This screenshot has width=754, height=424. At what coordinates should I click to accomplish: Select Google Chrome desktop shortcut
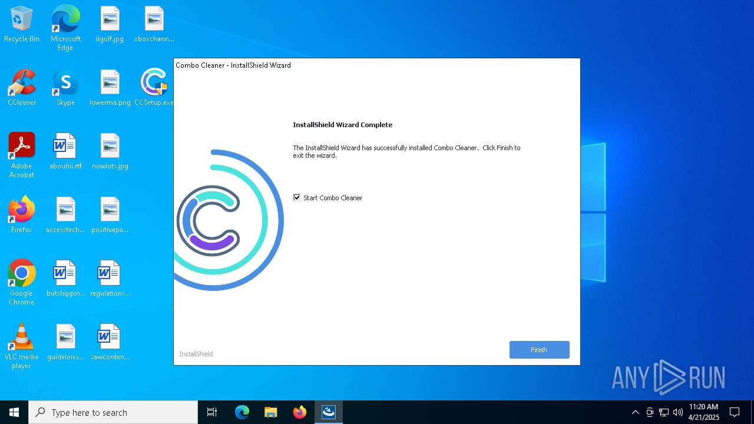point(22,283)
